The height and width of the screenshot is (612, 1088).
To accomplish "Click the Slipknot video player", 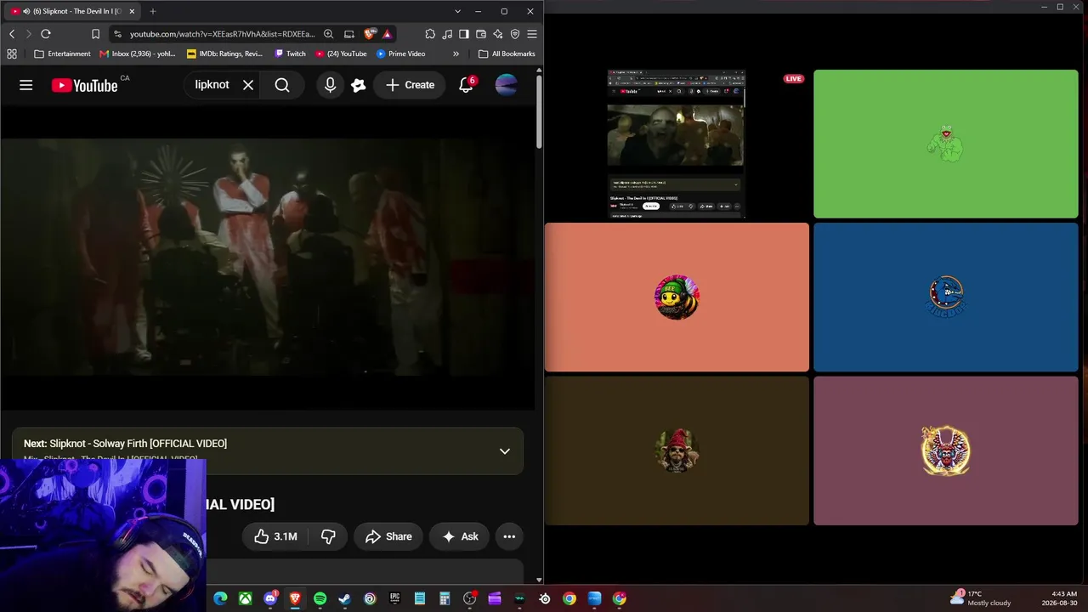I will [268, 258].
